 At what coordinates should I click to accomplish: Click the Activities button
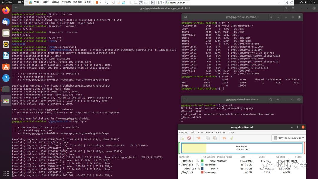coord(7,2)
